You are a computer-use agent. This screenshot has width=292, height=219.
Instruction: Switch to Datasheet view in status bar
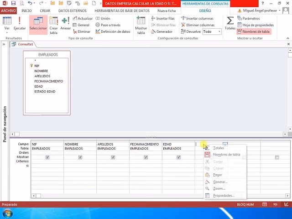pos(265,204)
